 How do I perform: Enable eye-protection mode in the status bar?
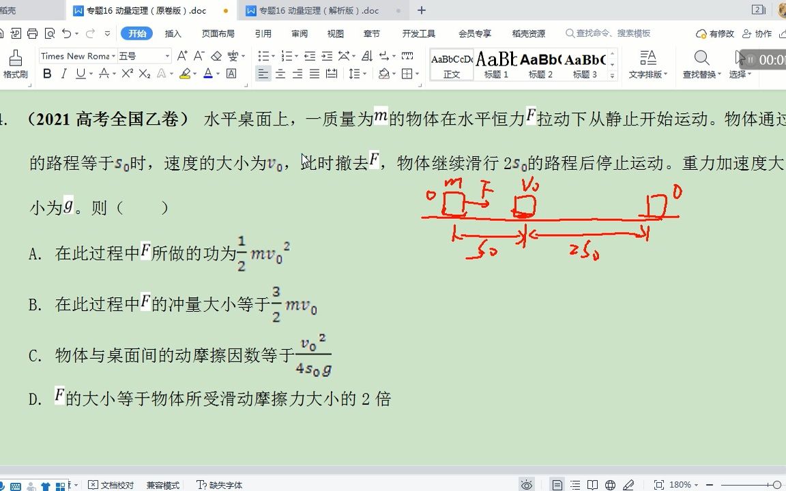tap(527, 485)
